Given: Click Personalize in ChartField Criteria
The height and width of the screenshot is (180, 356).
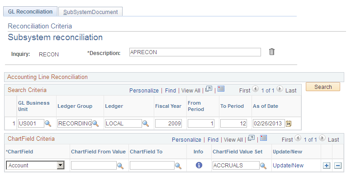Looking at the screenshot, I should (186, 140).
